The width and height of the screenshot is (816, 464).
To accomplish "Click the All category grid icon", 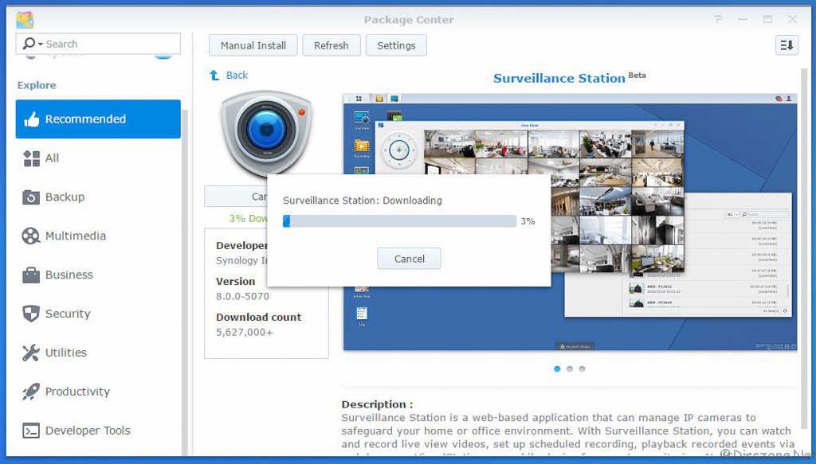I will coord(32,158).
